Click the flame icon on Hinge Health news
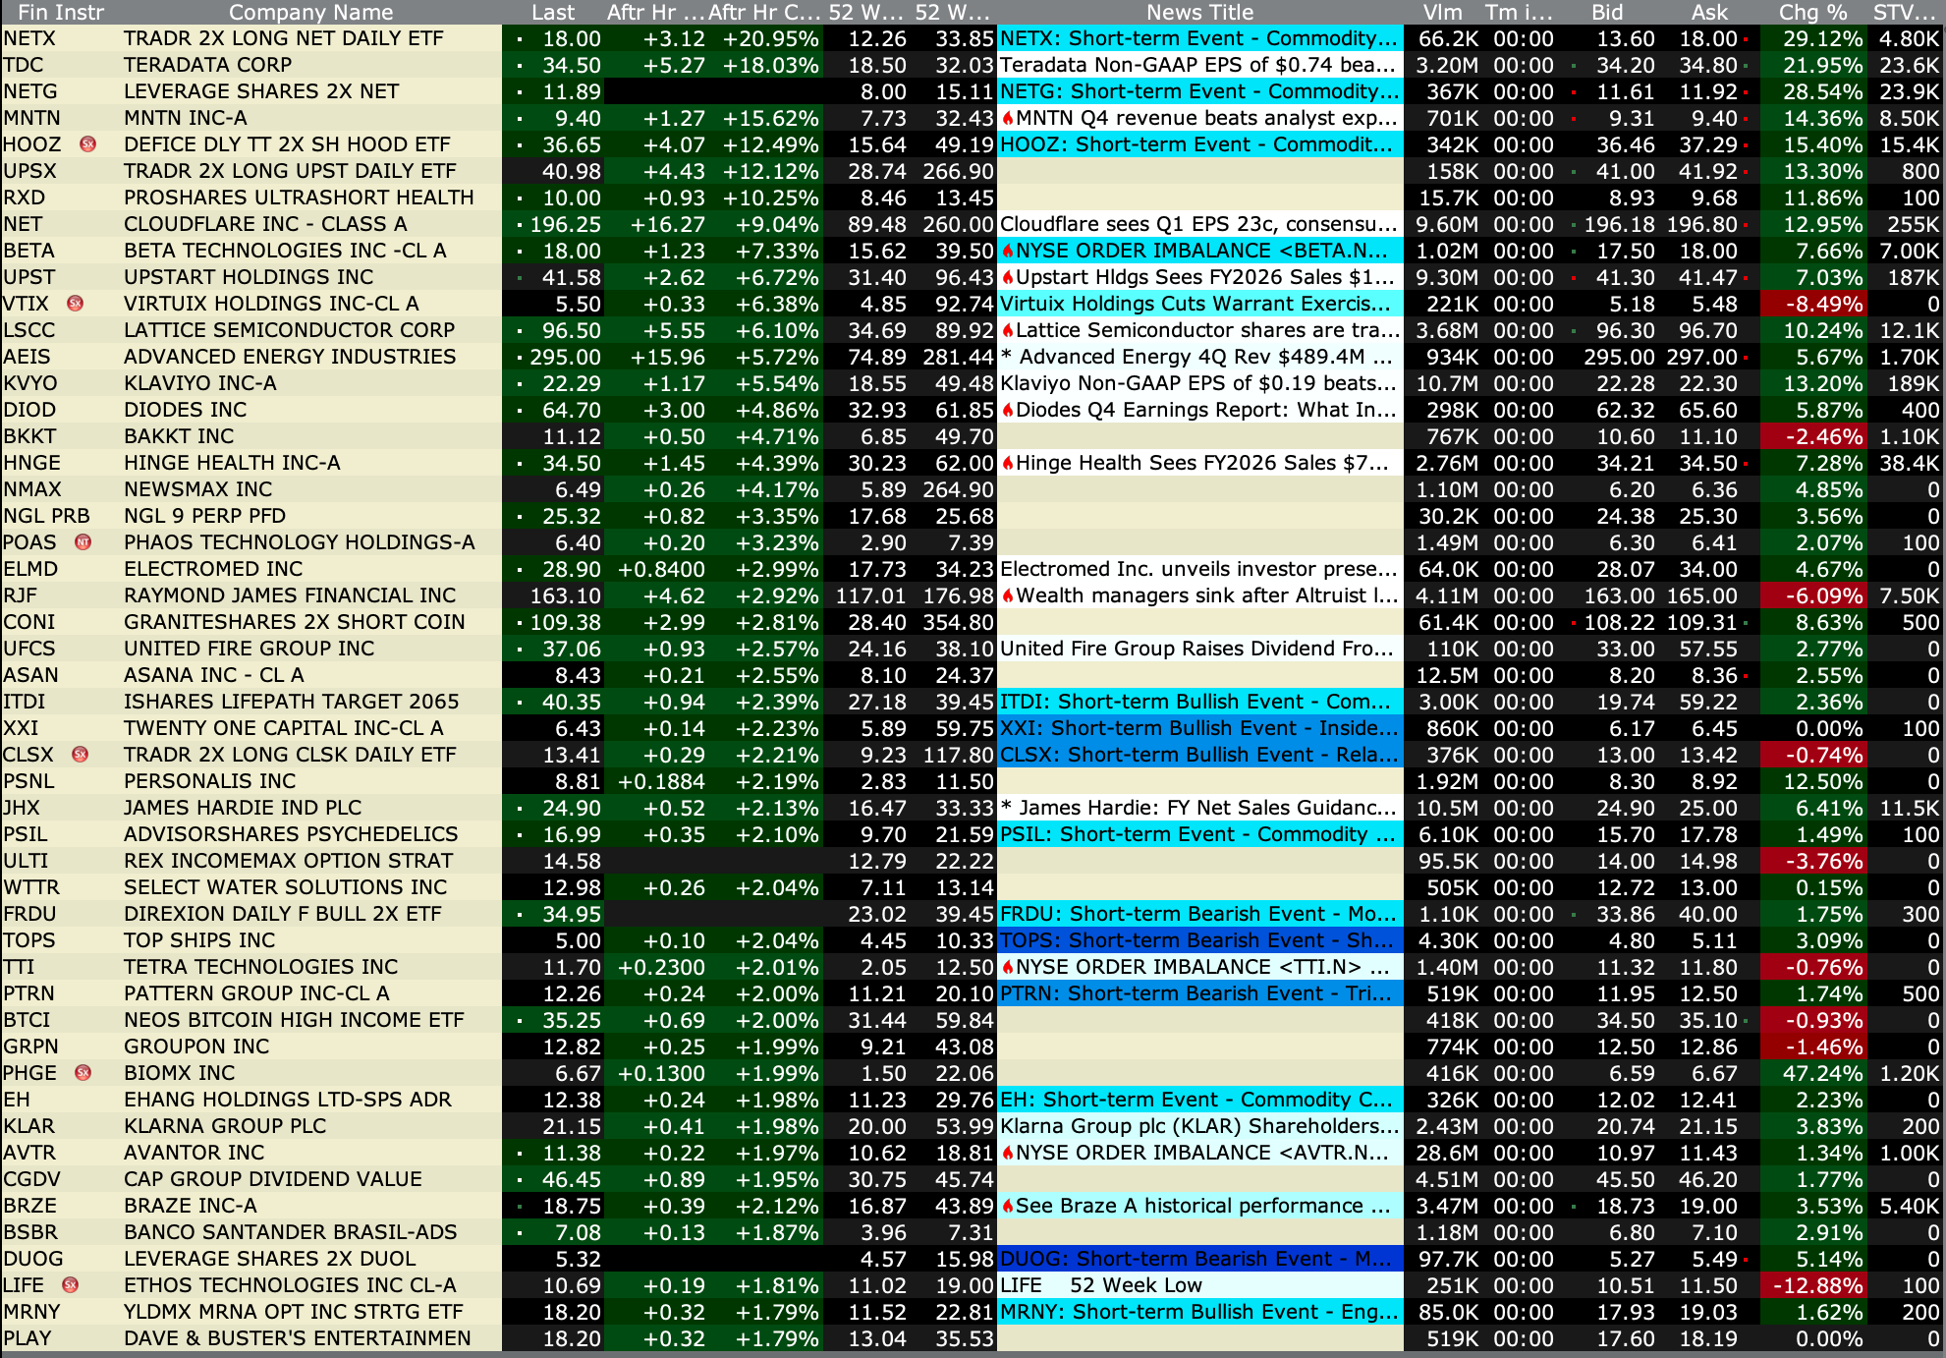This screenshot has width=1946, height=1358. [1008, 463]
